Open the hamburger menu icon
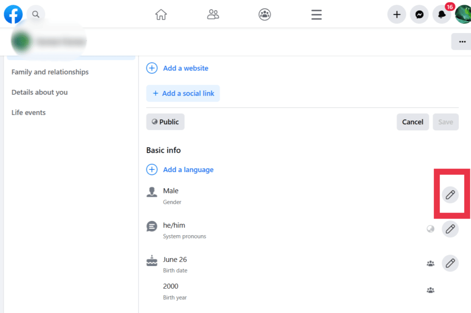This screenshot has height=313, width=471. [x=316, y=14]
